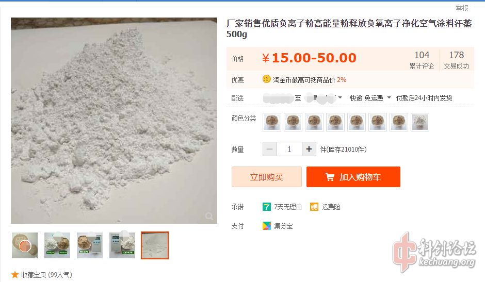Click the Taojinbi gold coin icon
This screenshot has width=485, height=282.
coord(266,79)
